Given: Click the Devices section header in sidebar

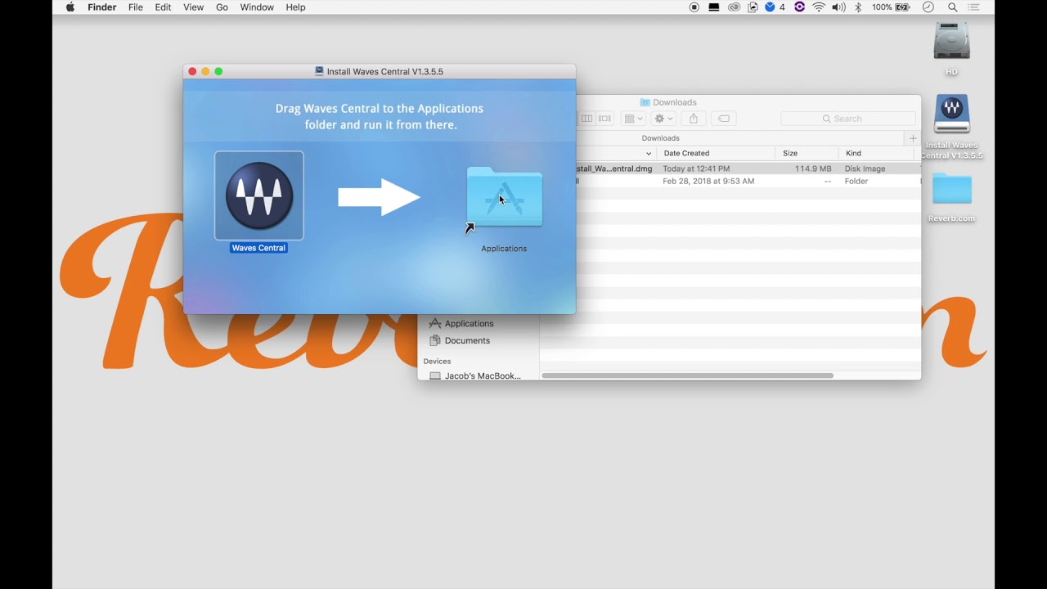Looking at the screenshot, I should point(437,361).
